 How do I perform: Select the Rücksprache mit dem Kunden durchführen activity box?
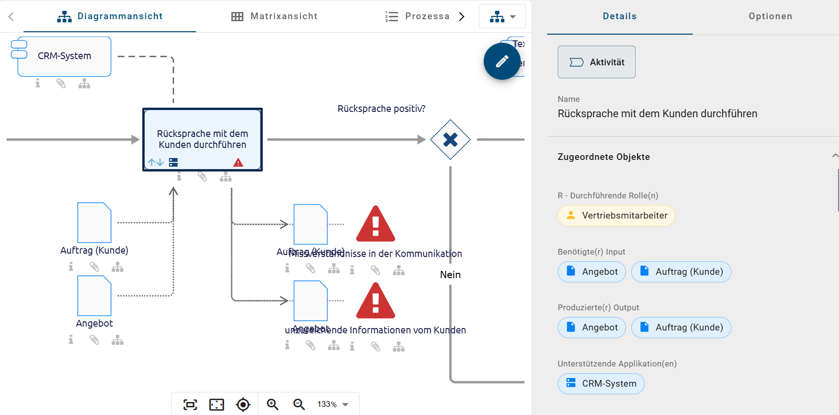point(202,139)
